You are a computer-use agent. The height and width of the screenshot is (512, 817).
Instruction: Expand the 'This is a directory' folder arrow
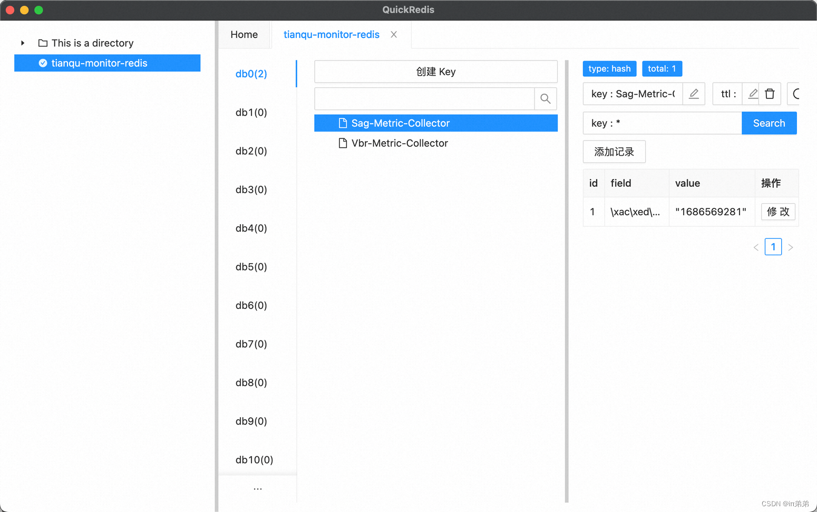pyautogui.click(x=23, y=43)
